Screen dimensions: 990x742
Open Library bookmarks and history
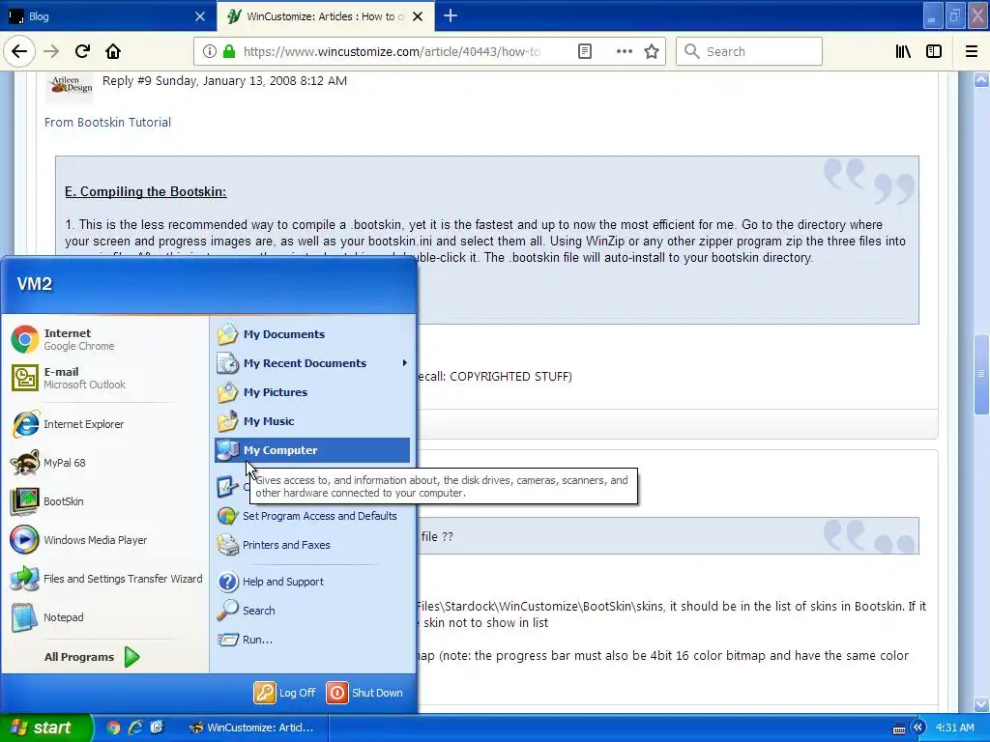click(x=903, y=51)
